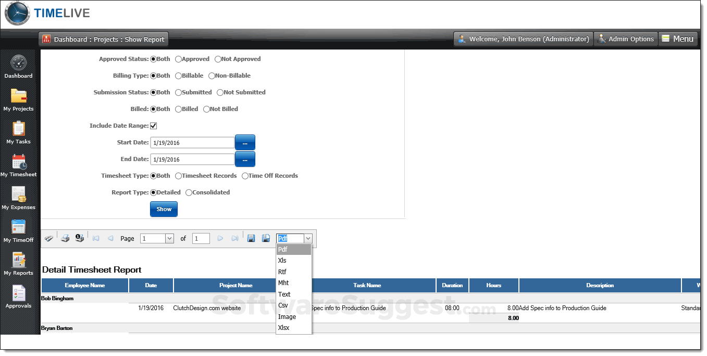Select Approved radio for Approved Status
Viewport: 707px width, 356px height.
179,59
